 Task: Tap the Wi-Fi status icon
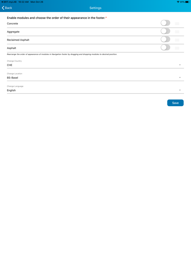[178, 2]
